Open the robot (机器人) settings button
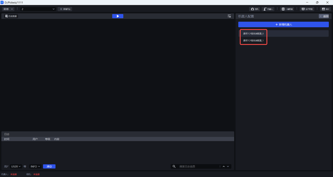 tap(268, 9)
